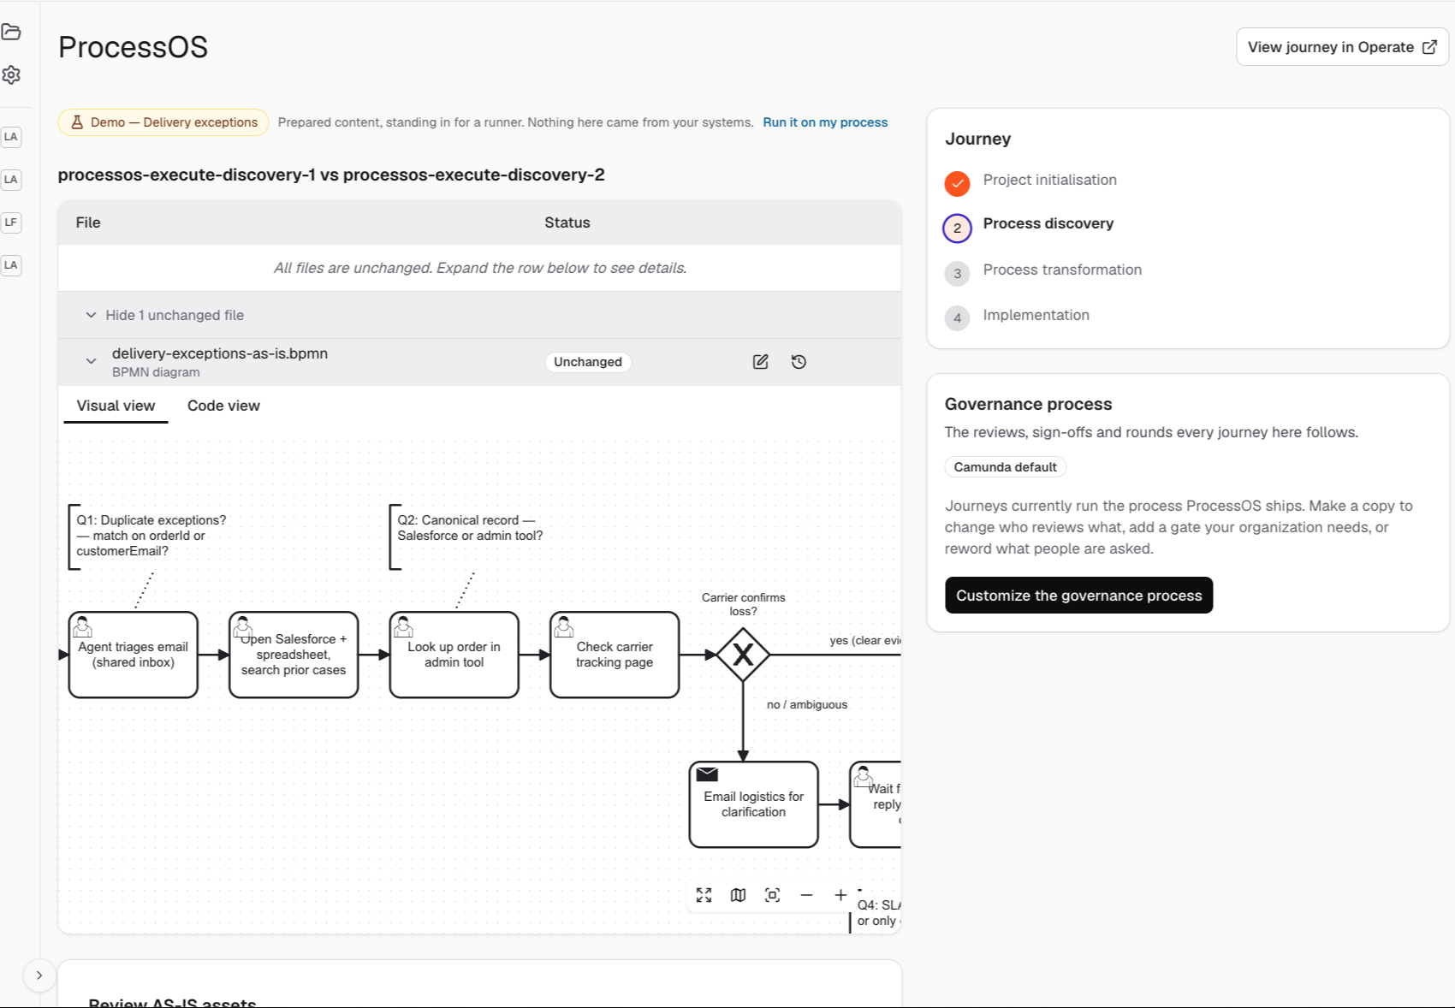Toggle the diagram minimap

[x=738, y=895]
